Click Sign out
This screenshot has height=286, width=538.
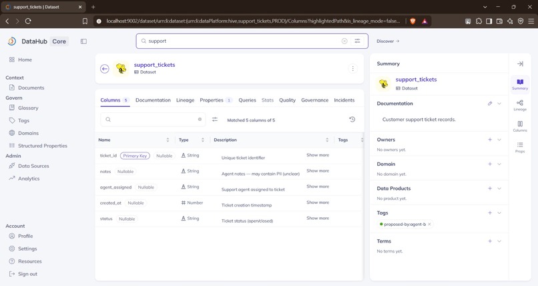27,274
